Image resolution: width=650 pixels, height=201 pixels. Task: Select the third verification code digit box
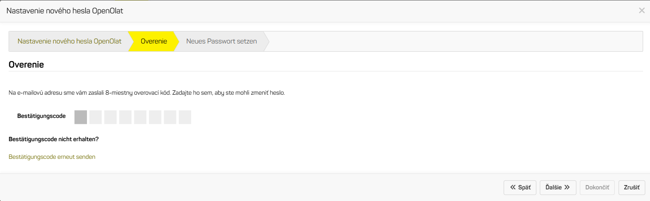[111, 117]
